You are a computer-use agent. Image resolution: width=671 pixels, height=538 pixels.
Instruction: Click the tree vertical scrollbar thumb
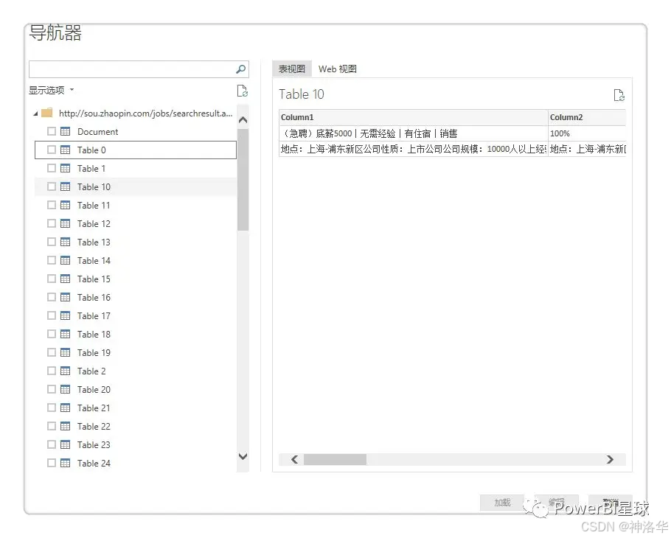243,180
